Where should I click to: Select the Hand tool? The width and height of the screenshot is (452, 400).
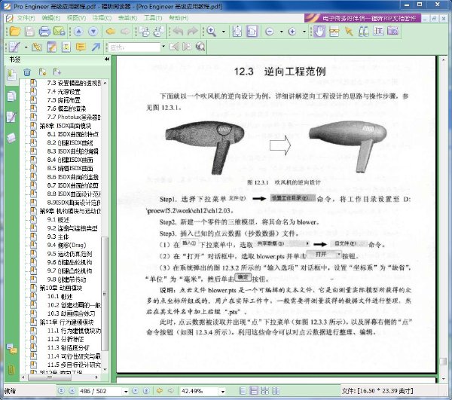click(x=319, y=32)
